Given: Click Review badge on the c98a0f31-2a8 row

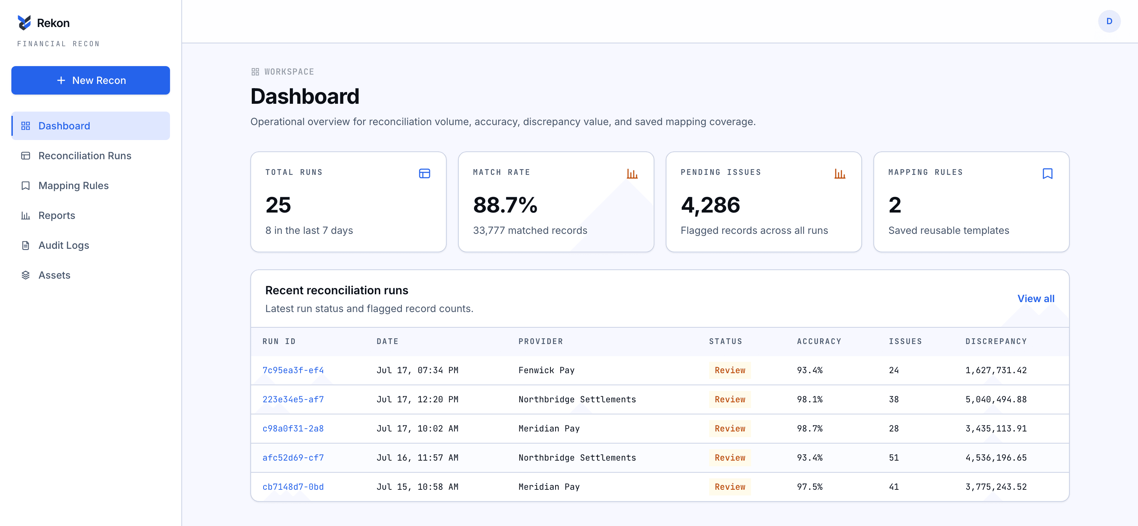Looking at the screenshot, I should (x=730, y=428).
